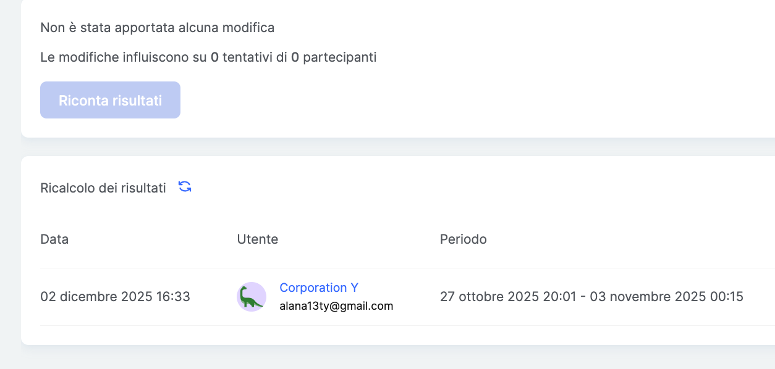
Task: Click the period end 03 novembre 2025 00:15
Action: pos(666,297)
